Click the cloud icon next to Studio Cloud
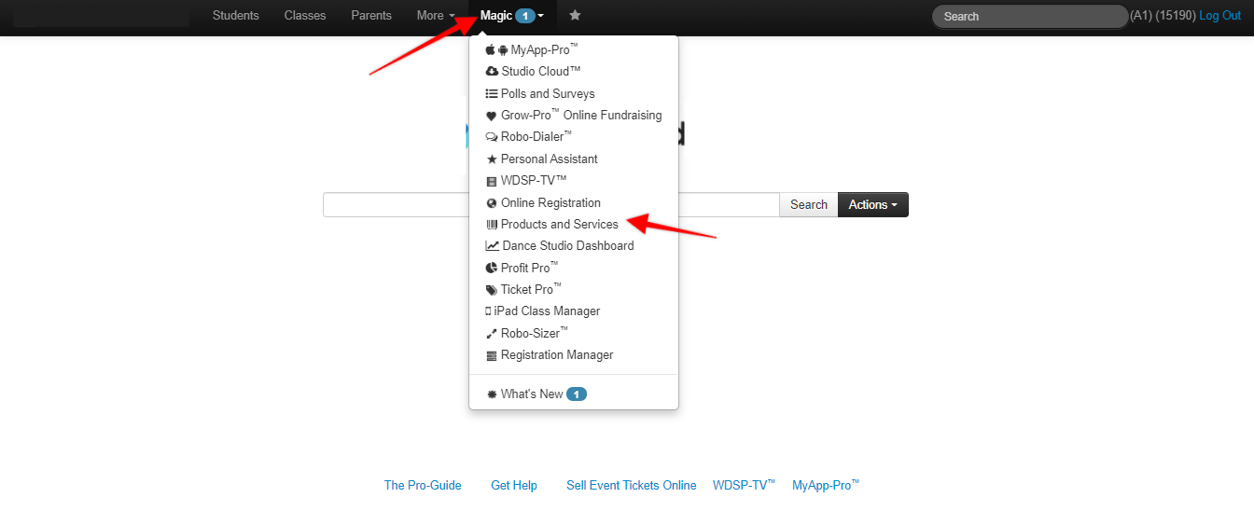The width and height of the screenshot is (1254, 525). pyautogui.click(x=492, y=72)
